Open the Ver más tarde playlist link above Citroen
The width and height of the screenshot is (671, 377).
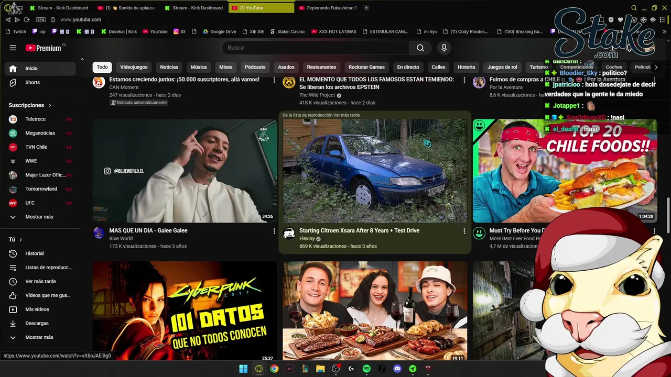click(347, 115)
